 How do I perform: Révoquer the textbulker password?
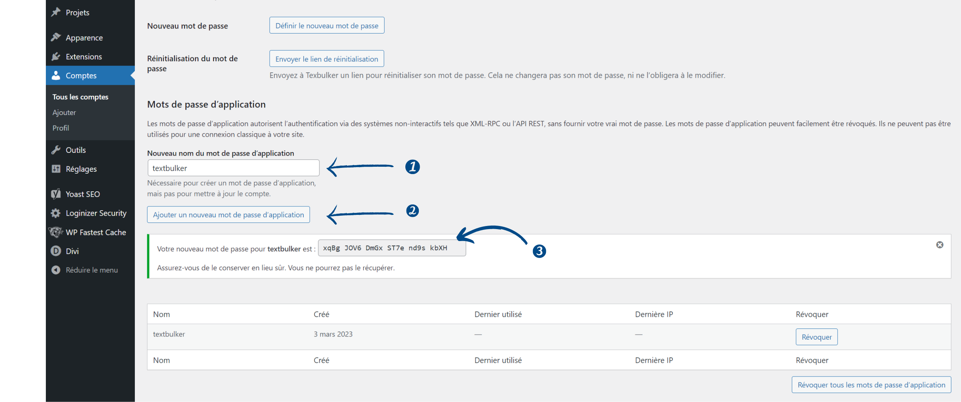pyautogui.click(x=817, y=337)
